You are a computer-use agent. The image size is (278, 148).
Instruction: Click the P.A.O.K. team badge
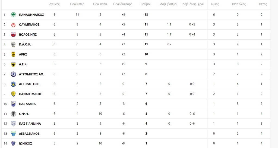point(13,44)
